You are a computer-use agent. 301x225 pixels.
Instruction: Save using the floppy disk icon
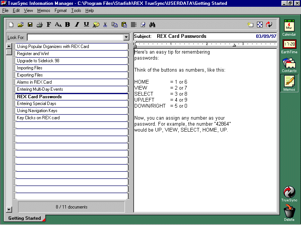30,24
